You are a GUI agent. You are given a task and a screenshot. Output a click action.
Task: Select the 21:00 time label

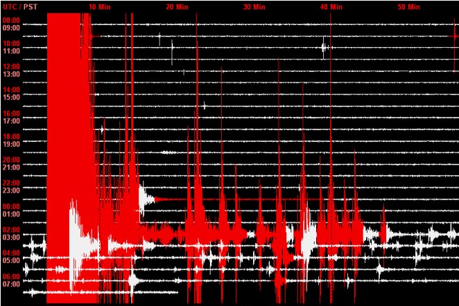tap(11, 167)
